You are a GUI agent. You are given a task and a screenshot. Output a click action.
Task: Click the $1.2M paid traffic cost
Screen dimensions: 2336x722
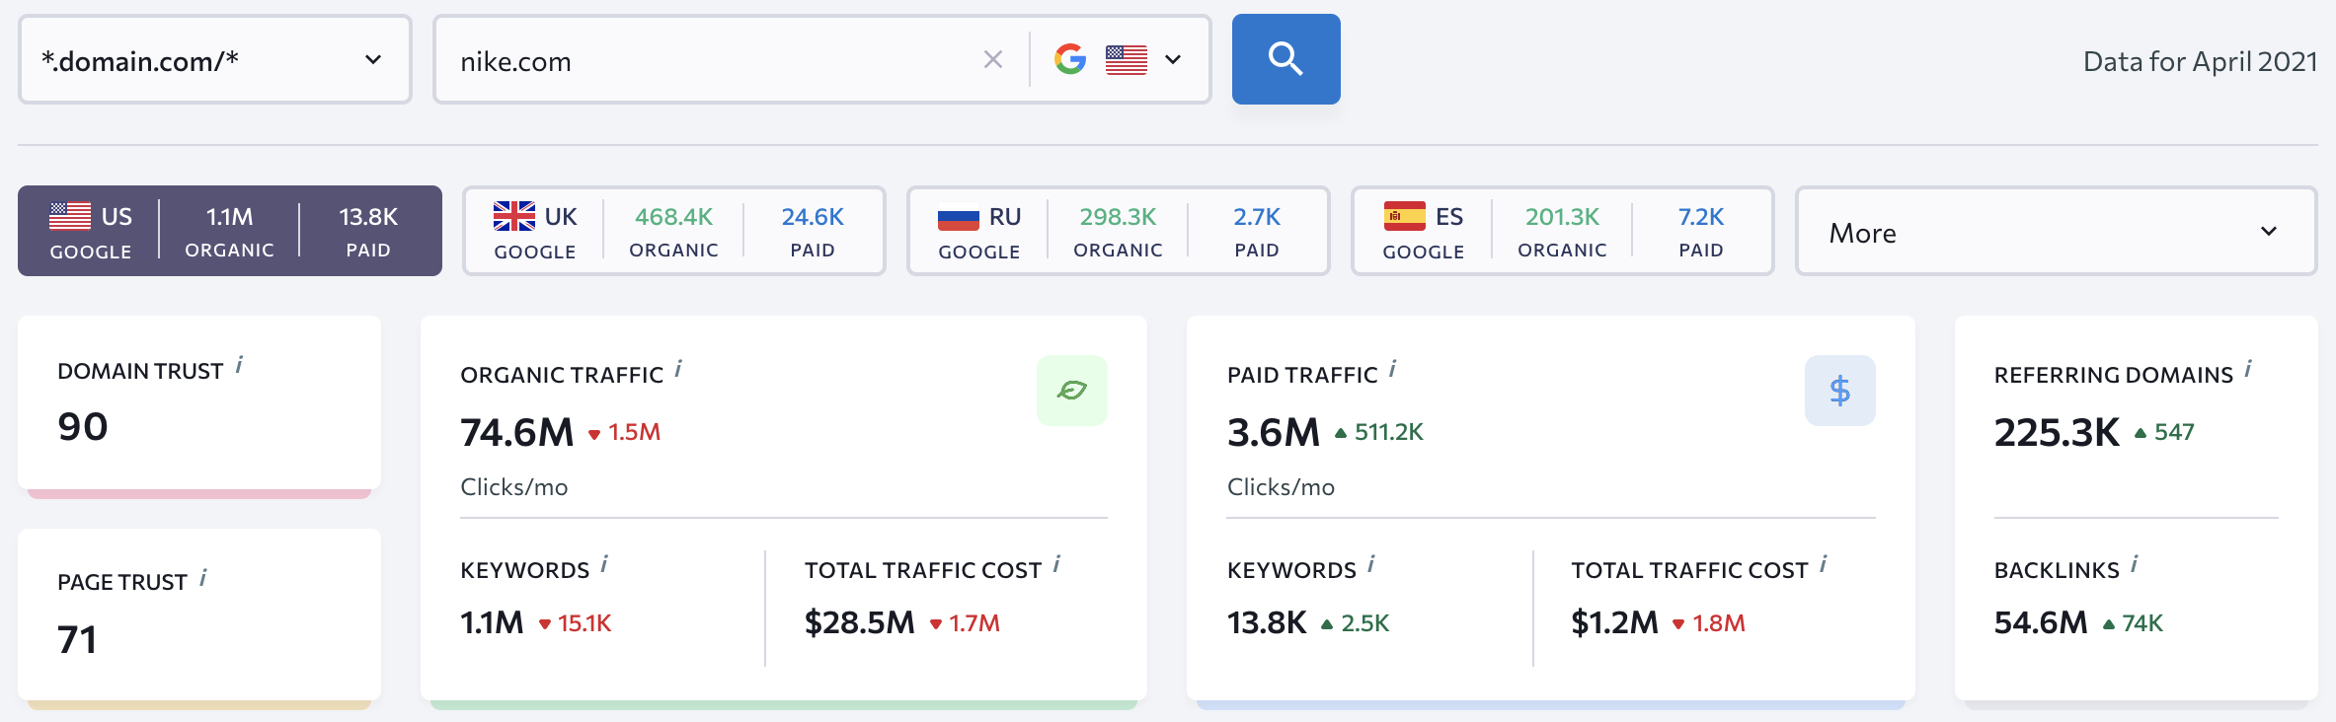tap(1615, 622)
